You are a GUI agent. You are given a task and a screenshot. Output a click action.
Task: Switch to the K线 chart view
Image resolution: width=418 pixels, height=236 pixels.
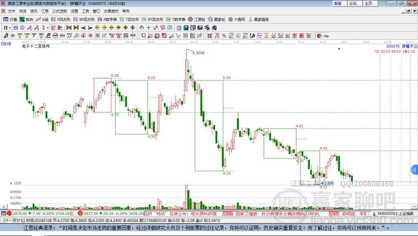pos(42,20)
